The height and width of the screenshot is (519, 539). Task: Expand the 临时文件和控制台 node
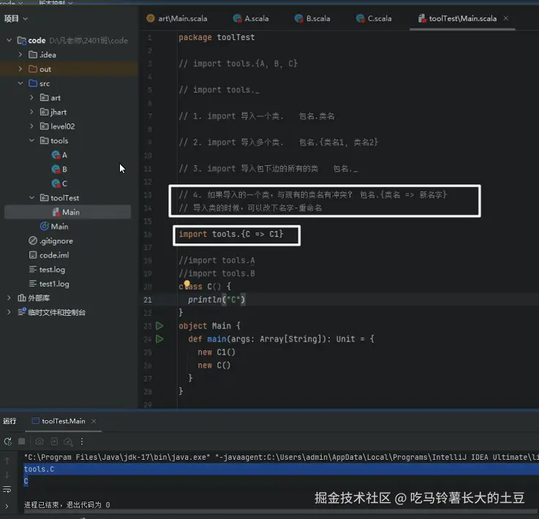(x=10, y=312)
